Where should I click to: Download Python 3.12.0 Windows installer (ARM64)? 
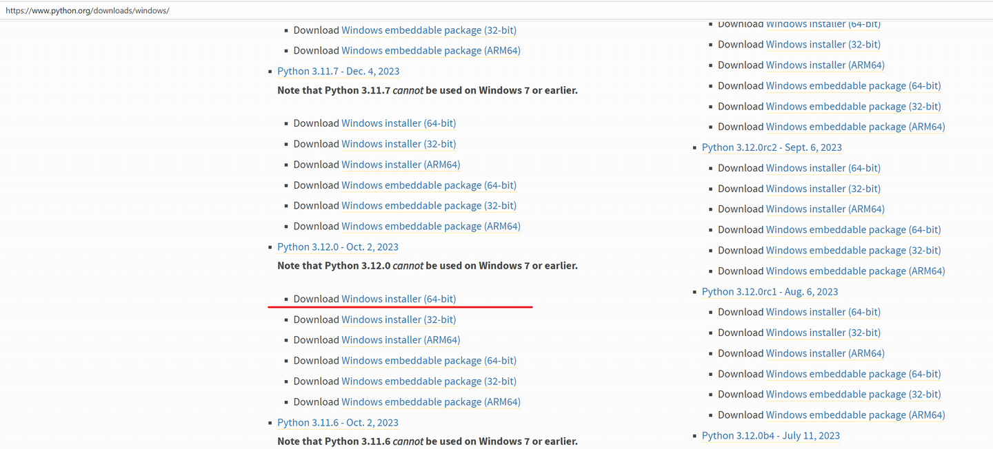click(401, 340)
